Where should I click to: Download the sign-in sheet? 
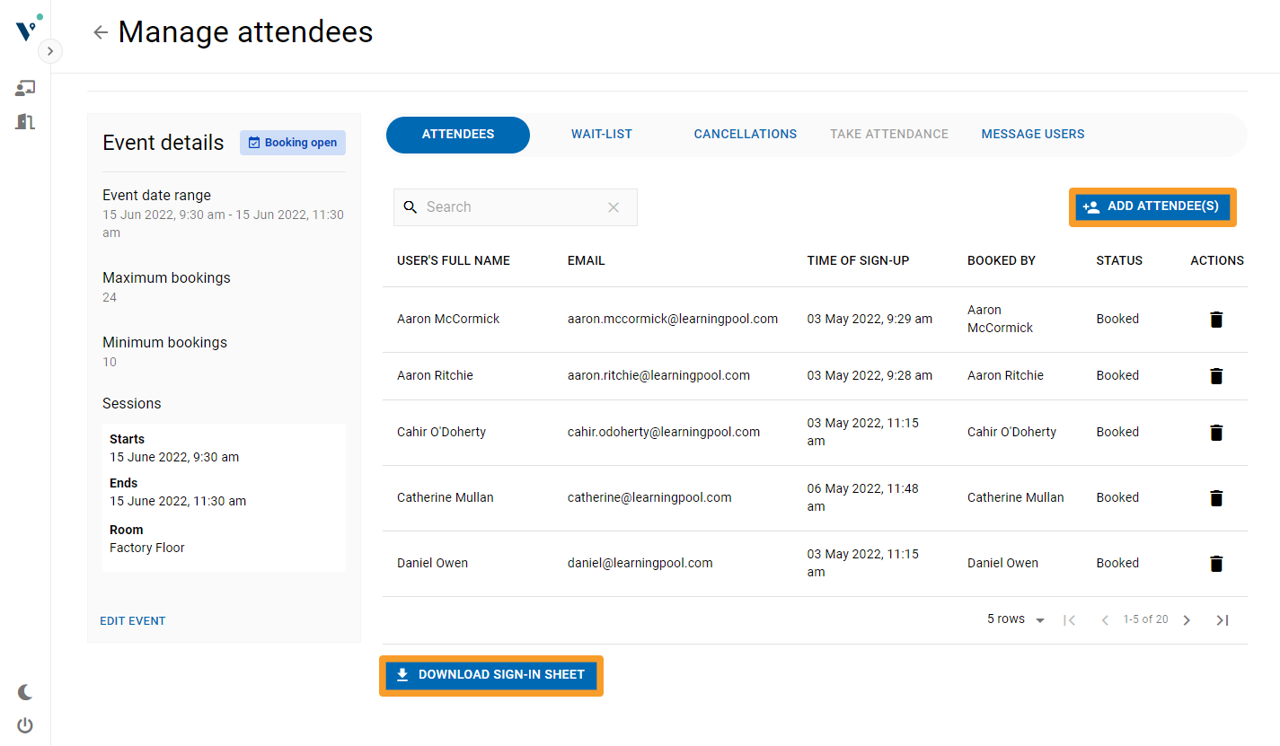click(x=490, y=674)
